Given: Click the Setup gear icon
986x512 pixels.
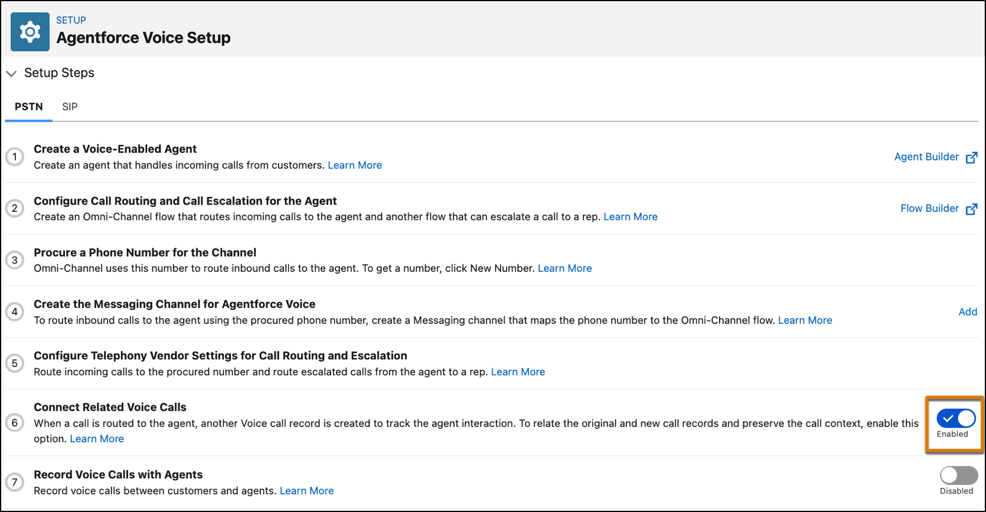Looking at the screenshot, I should click(30, 32).
